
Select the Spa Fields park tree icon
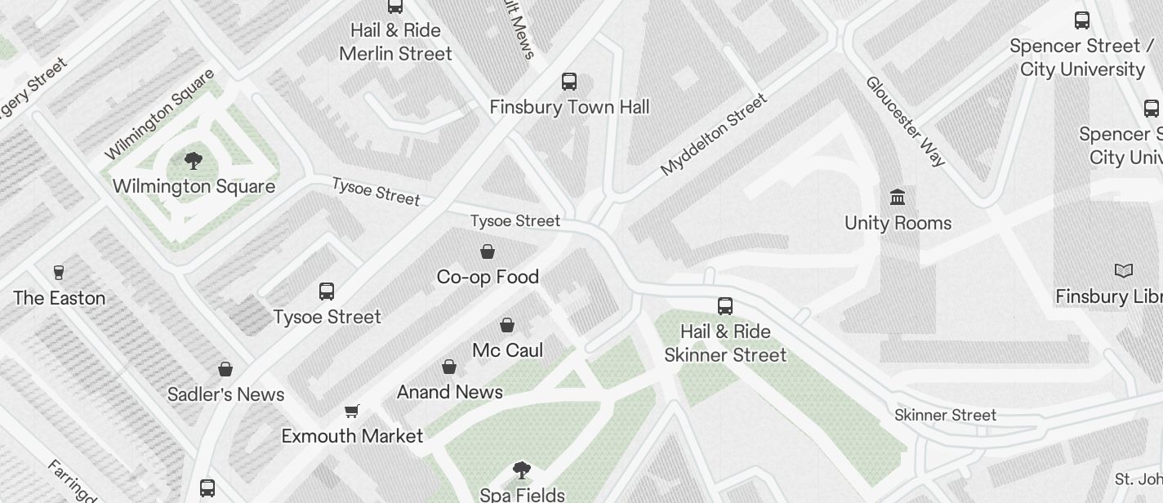point(522,470)
